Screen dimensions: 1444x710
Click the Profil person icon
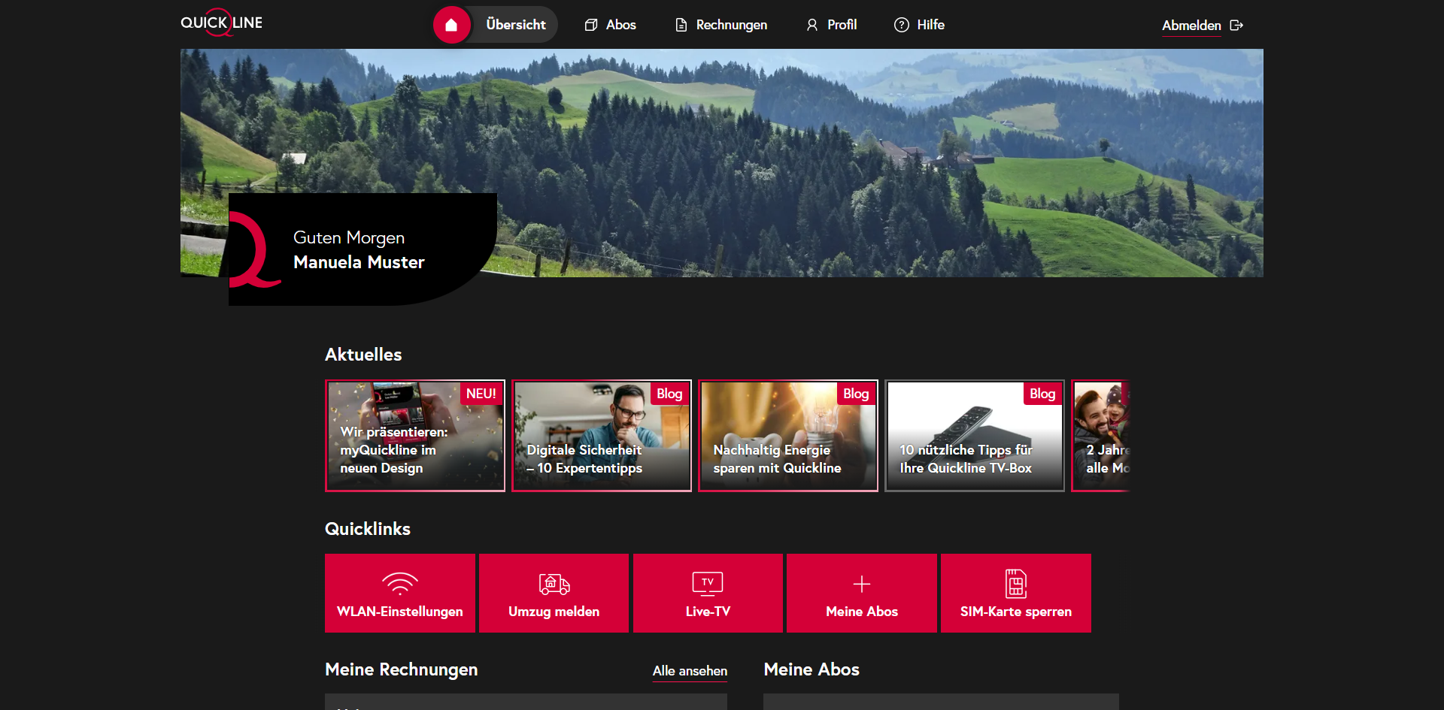812,25
